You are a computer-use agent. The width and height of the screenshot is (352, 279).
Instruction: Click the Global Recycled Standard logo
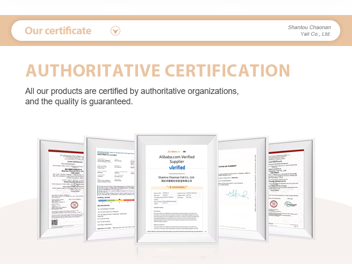point(290,204)
